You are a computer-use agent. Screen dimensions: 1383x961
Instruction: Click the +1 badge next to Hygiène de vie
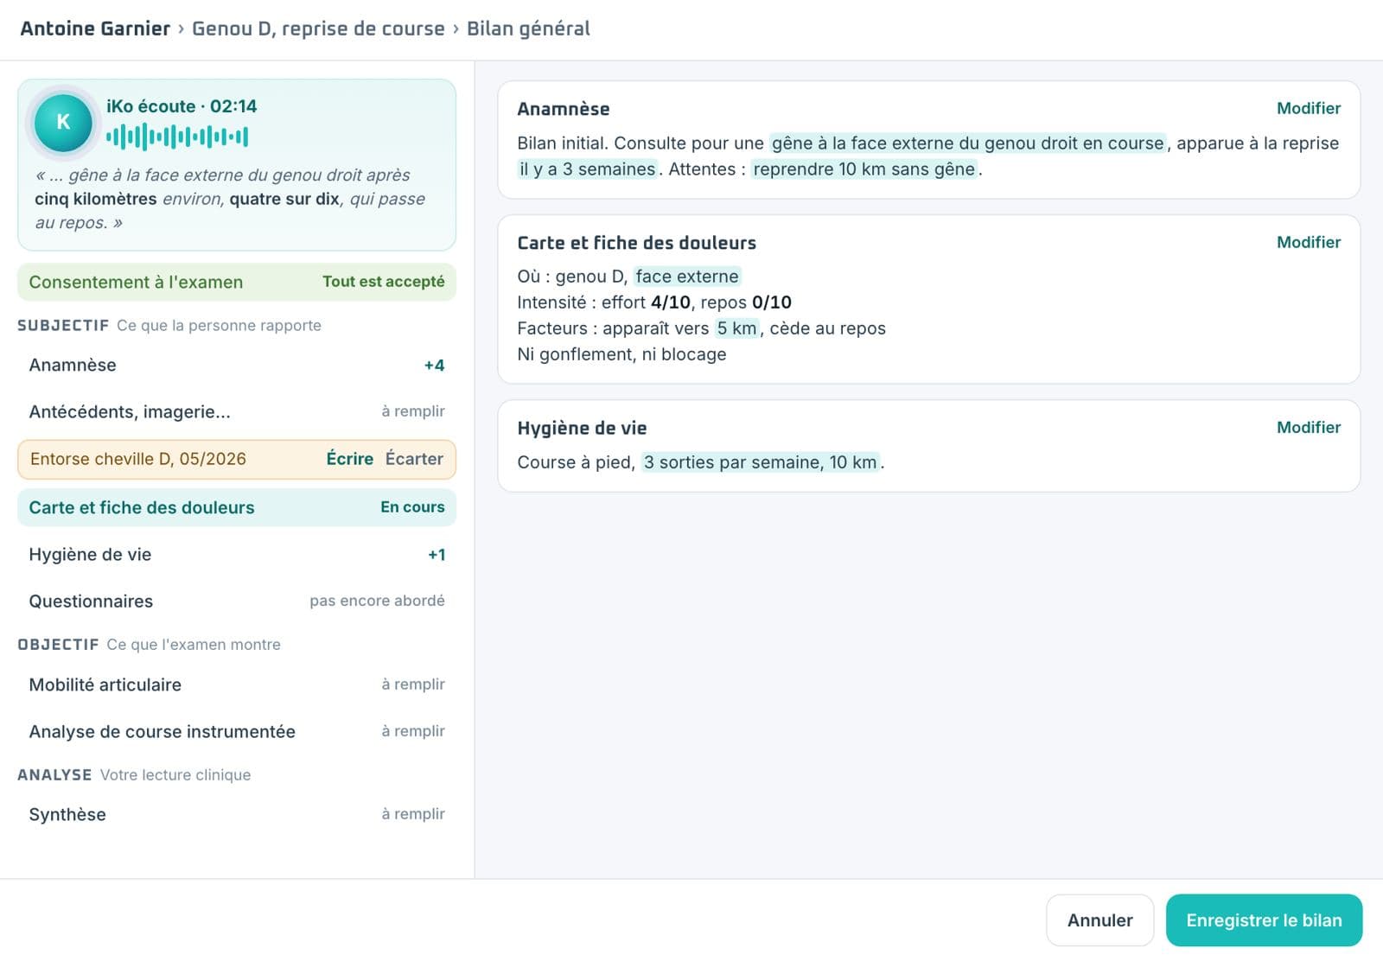[x=437, y=555]
